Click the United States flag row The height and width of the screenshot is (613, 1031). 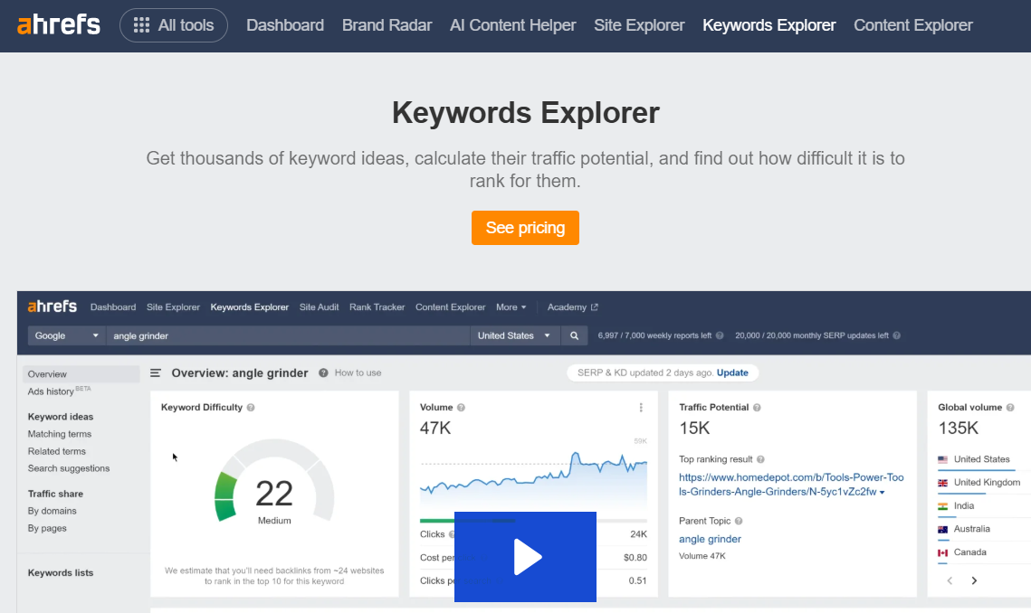point(974,459)
